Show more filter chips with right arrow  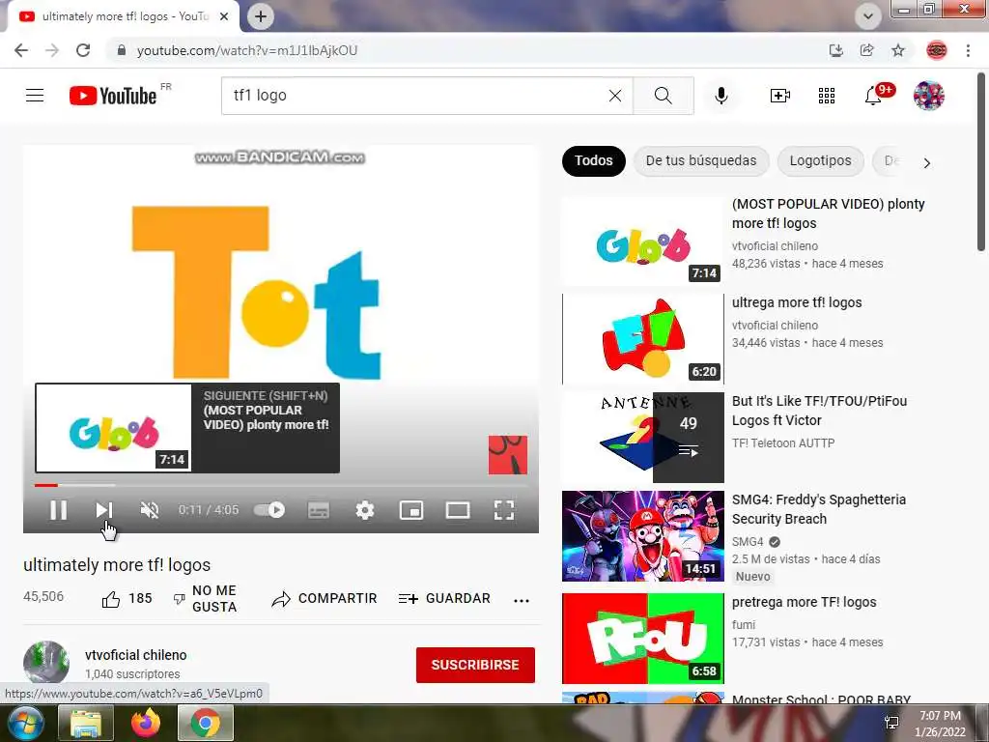926,162
